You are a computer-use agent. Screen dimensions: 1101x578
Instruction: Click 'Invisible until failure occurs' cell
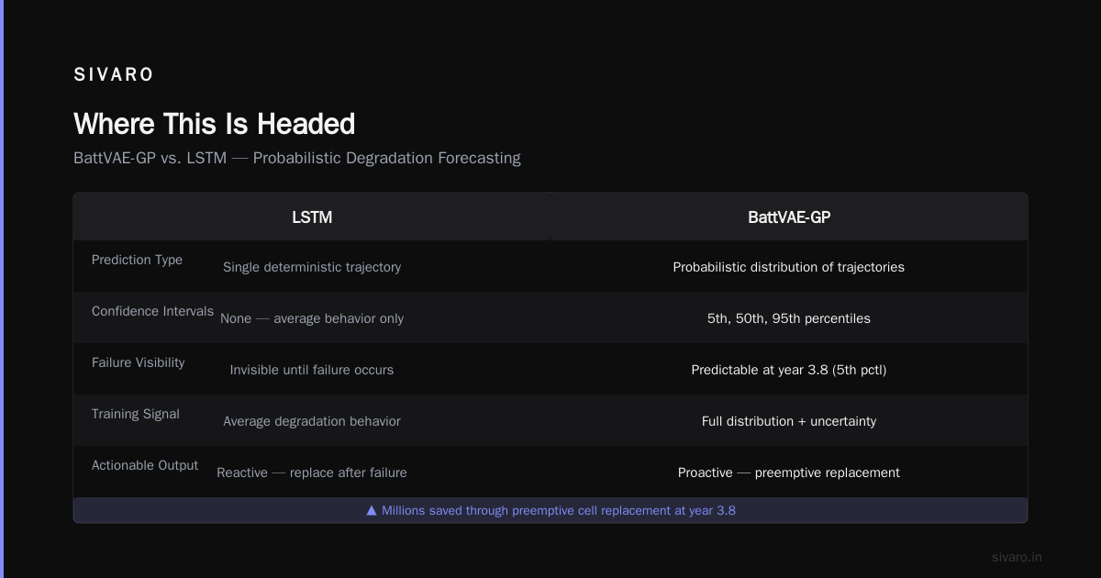pos(312,370)
